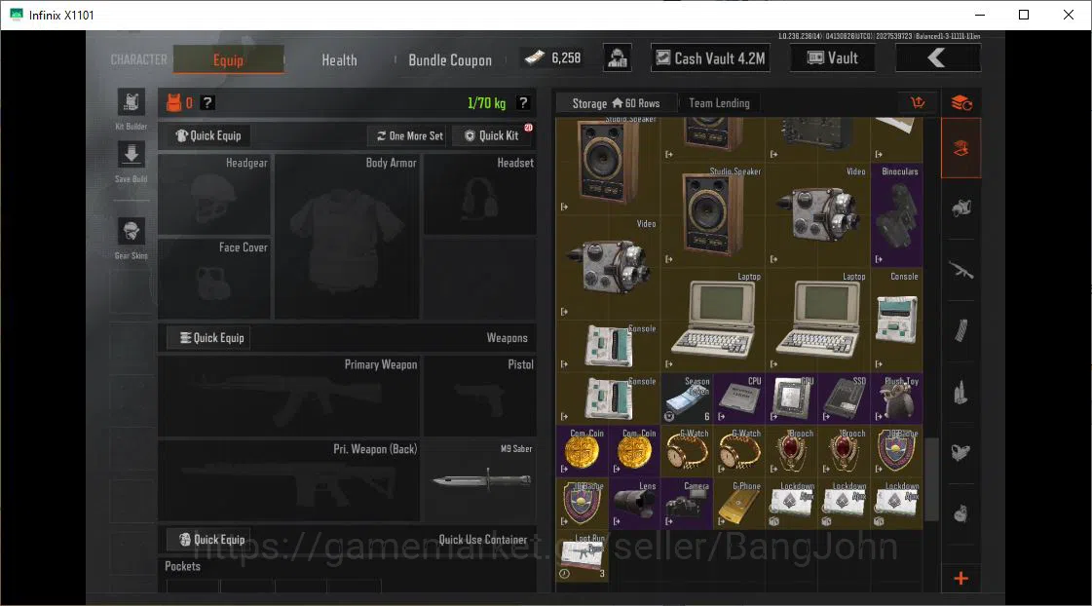The image size is (1092, 606).
Task: Click the storage list scrollbar
Action: coord(932,479)
